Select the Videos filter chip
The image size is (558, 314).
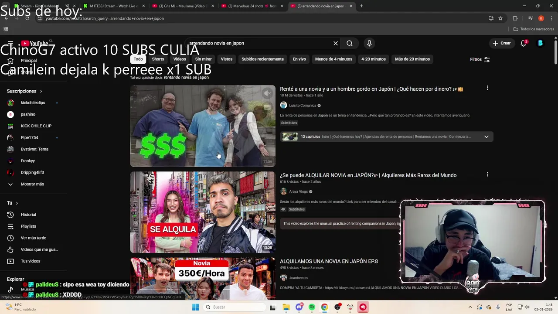pos(180,59)
